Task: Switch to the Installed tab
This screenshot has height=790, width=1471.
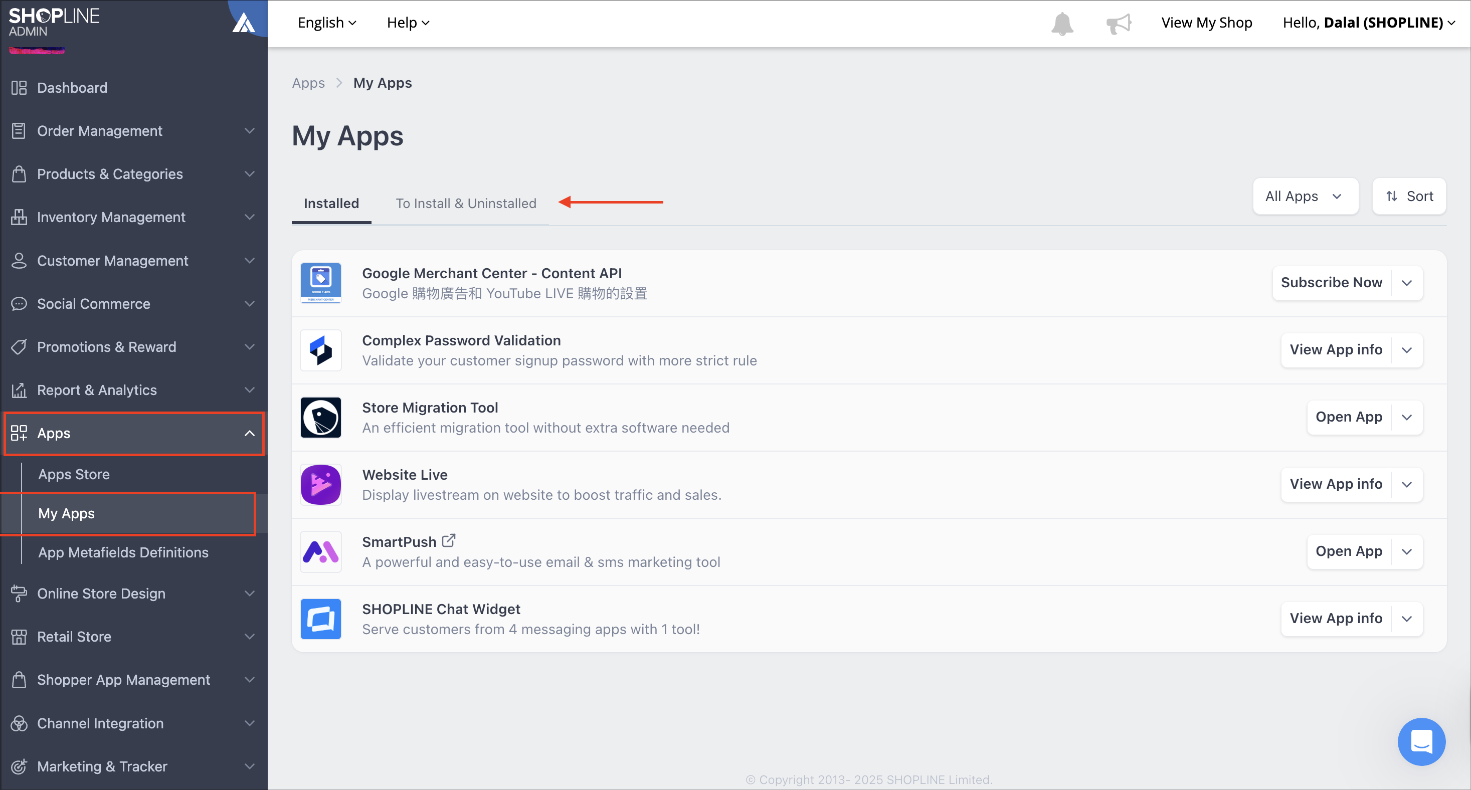Action: click(x=331, y=203)
